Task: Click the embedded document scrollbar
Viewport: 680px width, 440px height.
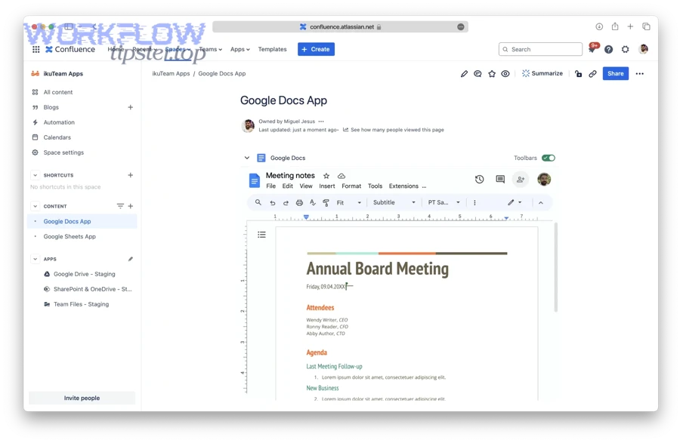Action: coord(555,267)
